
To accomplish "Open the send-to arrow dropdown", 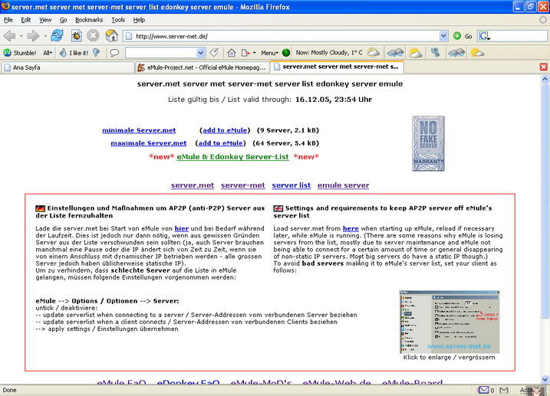I will [255, 53].
